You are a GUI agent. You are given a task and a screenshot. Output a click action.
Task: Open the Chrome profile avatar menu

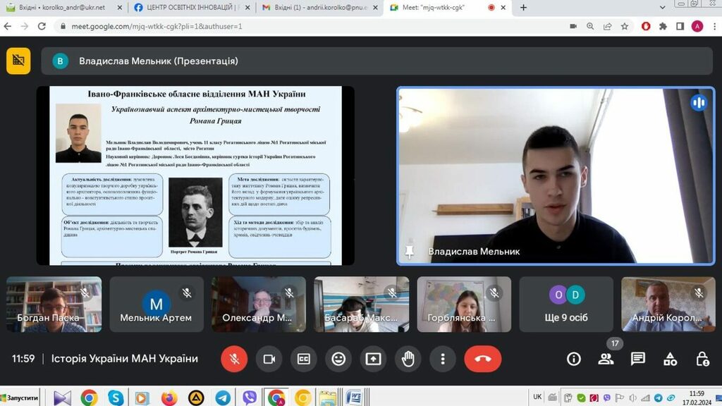(697, 26)
